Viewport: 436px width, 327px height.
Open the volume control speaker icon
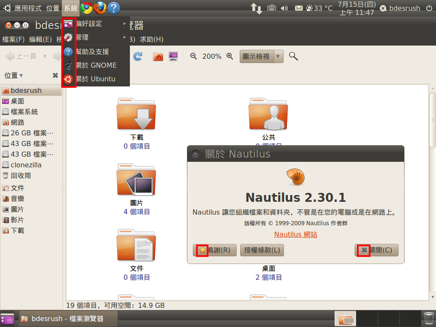point(284,9)
